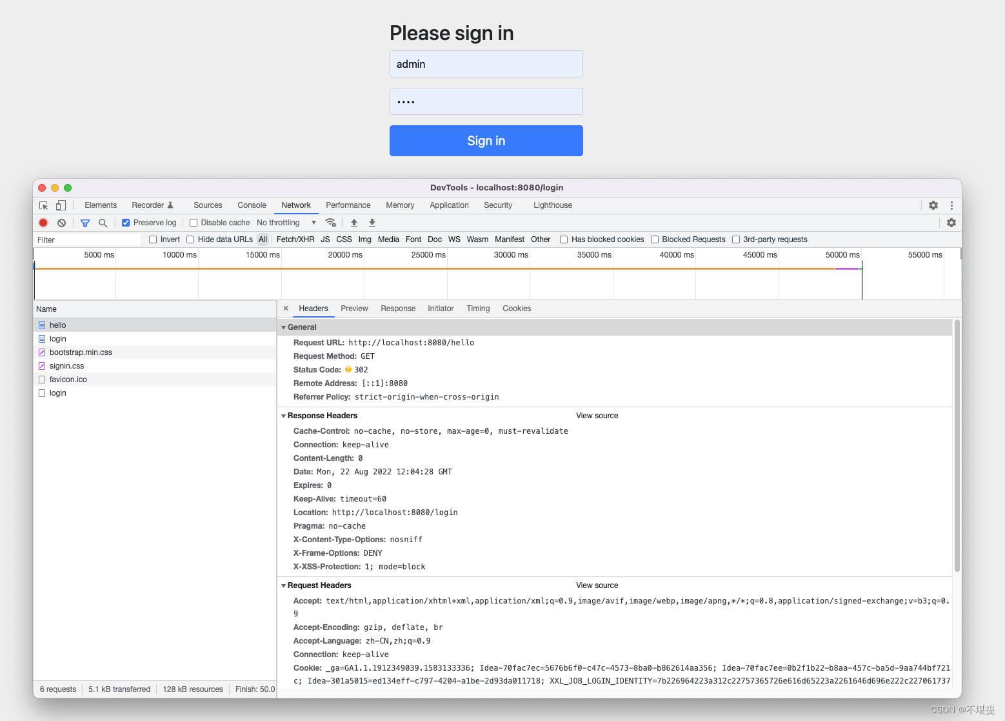Open network conditions wifi icon
The width and height of the screenshot is (1005, 721).
click(x=331, y=223)
